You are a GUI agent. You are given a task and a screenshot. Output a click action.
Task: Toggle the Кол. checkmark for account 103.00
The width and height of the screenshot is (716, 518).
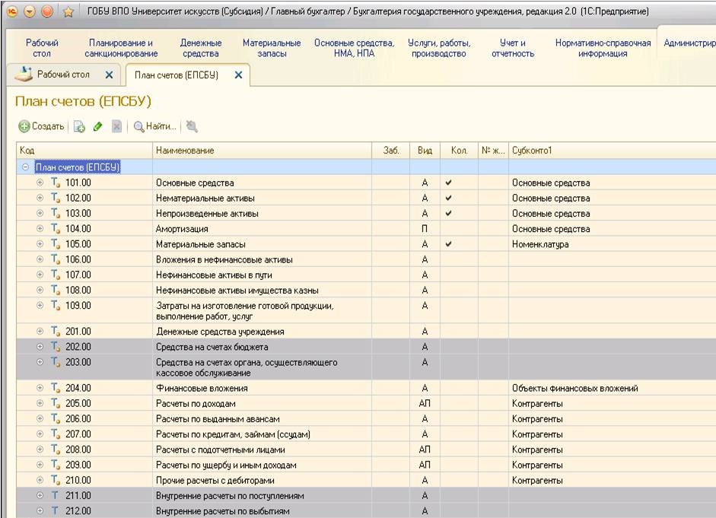pyautogui.click(x=448, y=213)
